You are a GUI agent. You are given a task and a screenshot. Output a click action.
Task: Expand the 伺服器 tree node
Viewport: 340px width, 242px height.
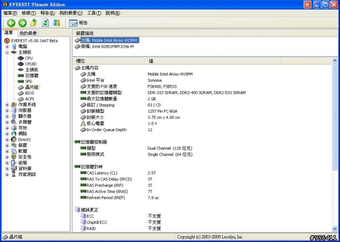(x=7, y=110)
